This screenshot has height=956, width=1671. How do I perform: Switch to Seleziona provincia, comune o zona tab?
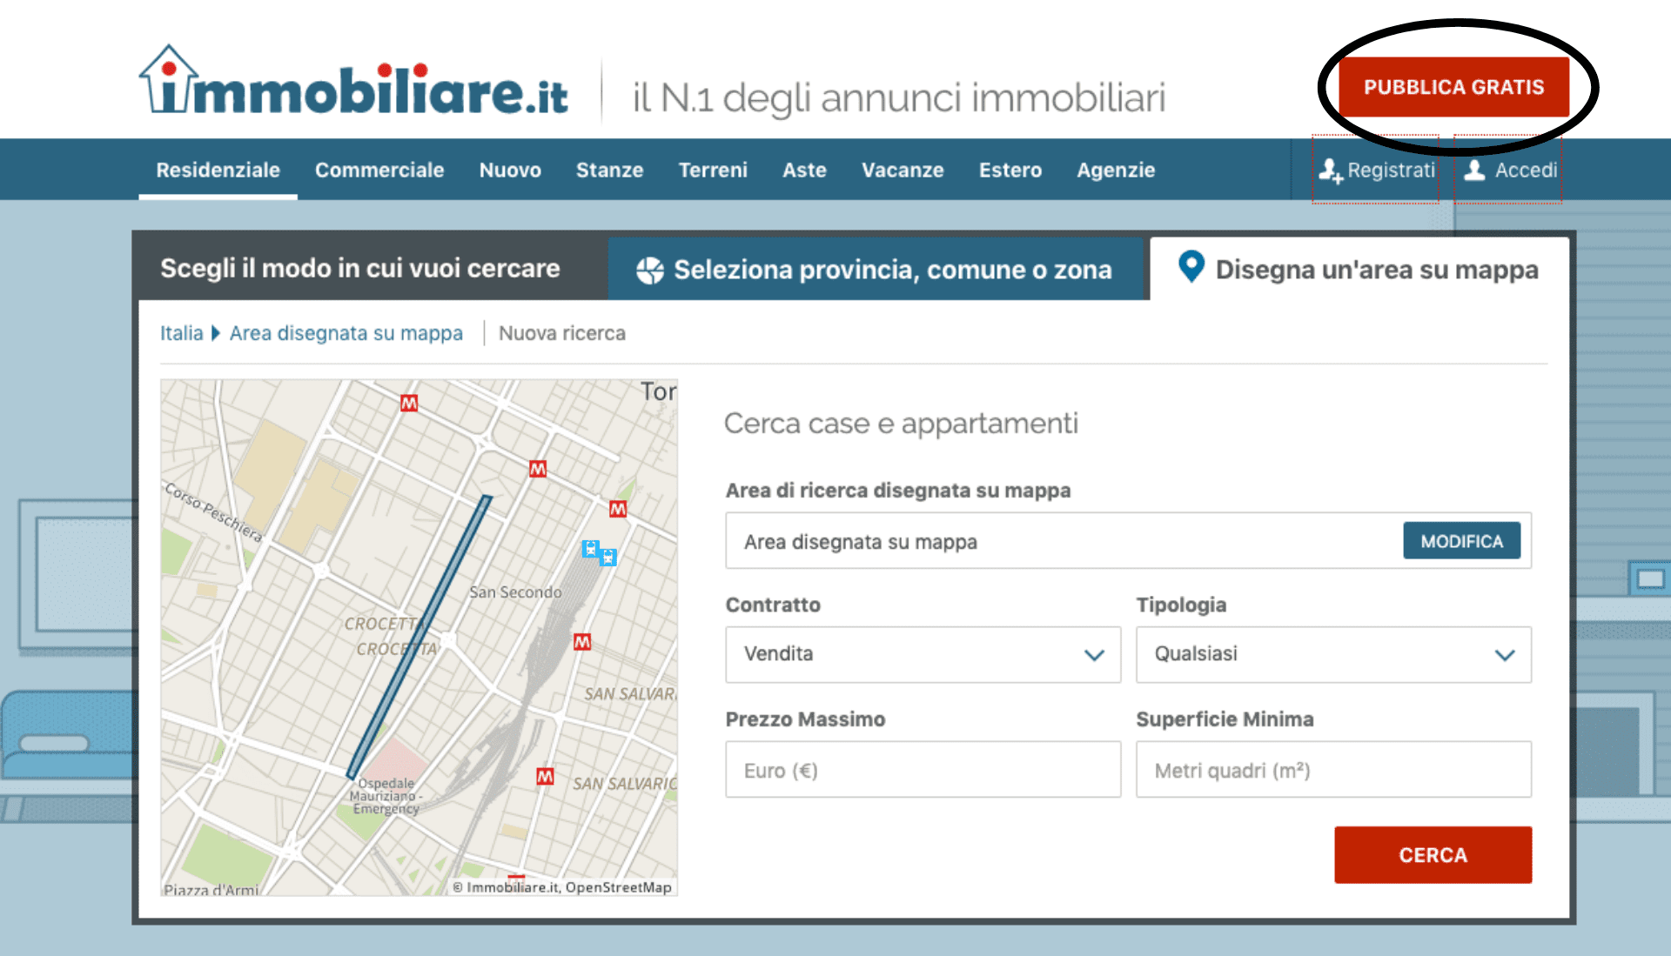click(875, 270)
